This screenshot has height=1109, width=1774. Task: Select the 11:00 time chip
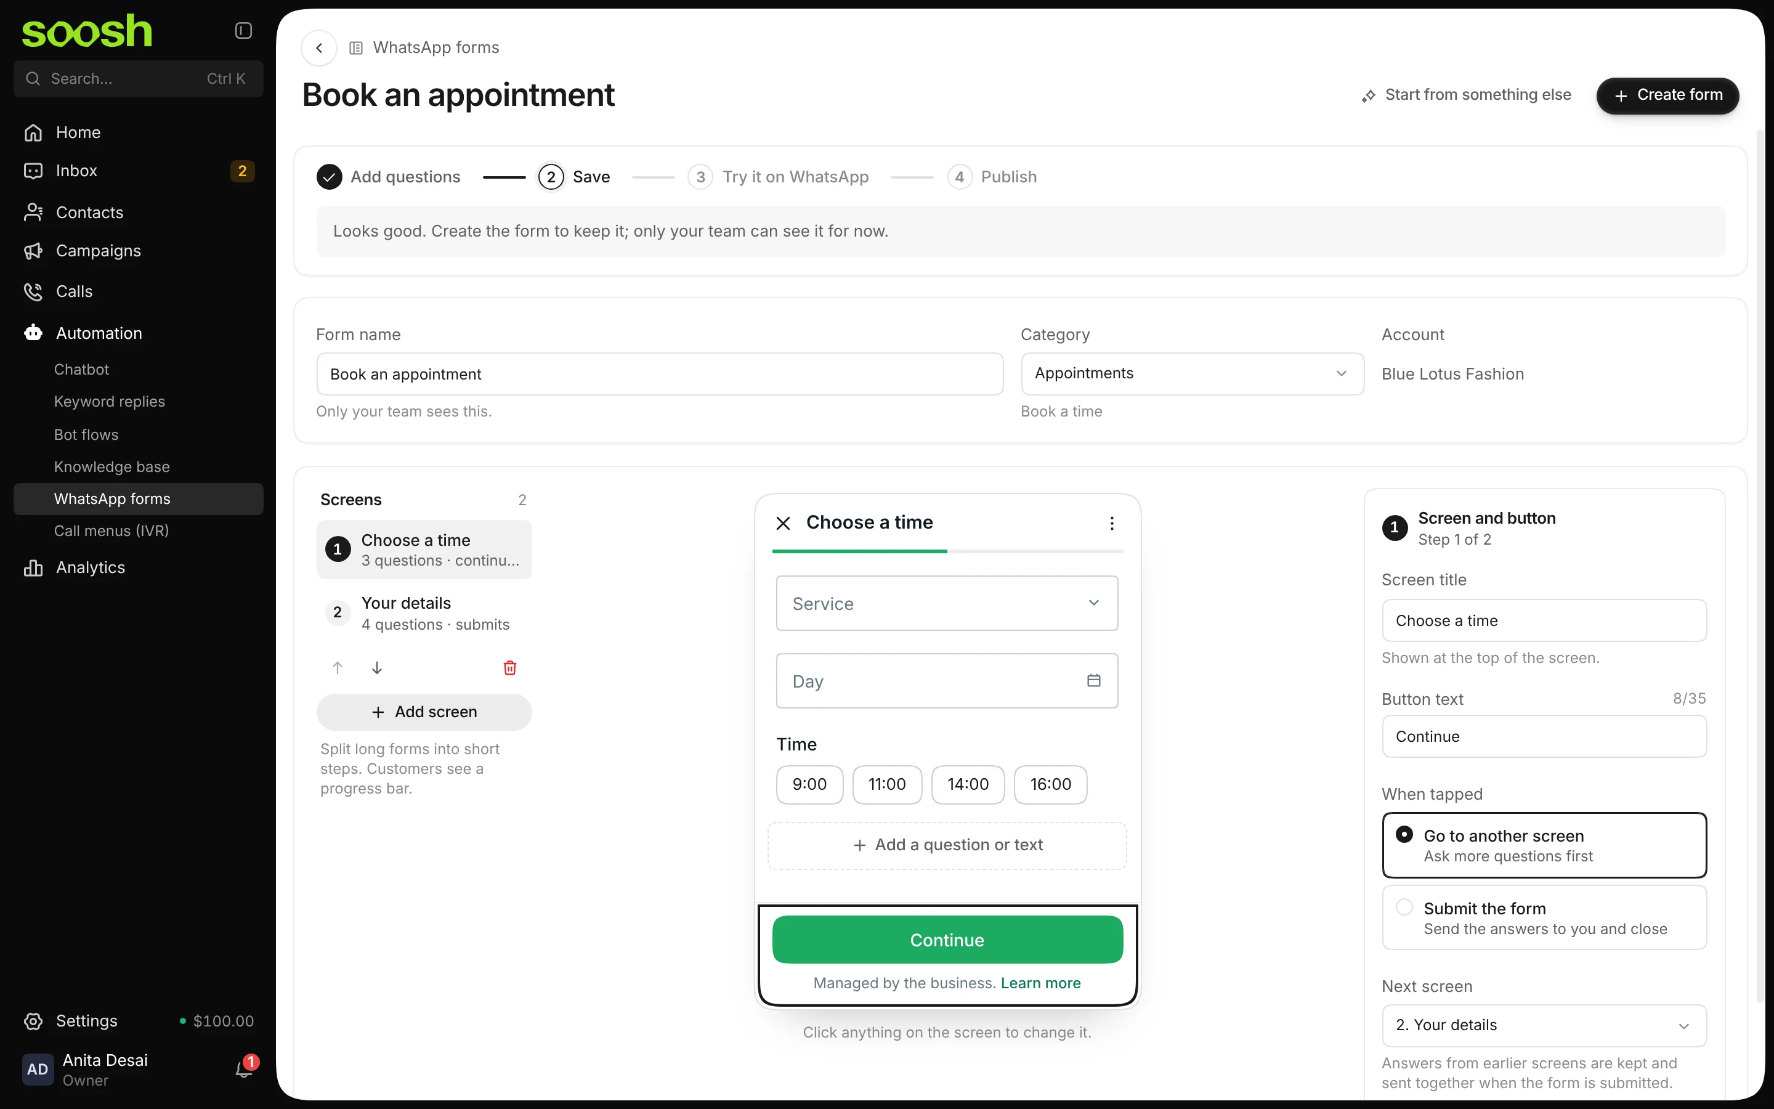pyautogui.click(x=887, y=784)
